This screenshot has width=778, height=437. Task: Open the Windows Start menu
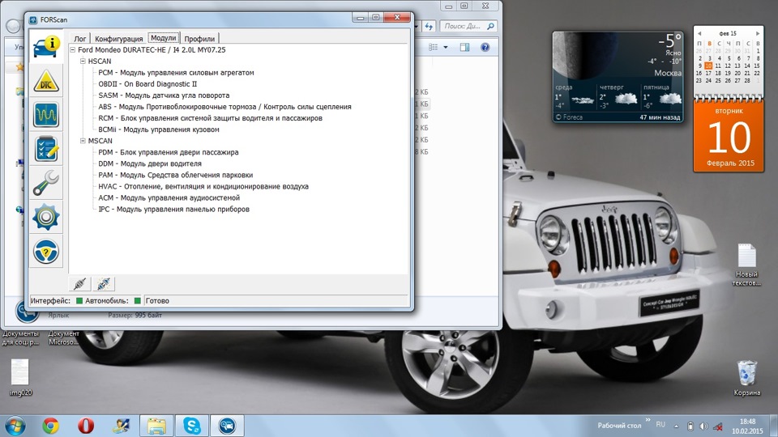[15, 426]
